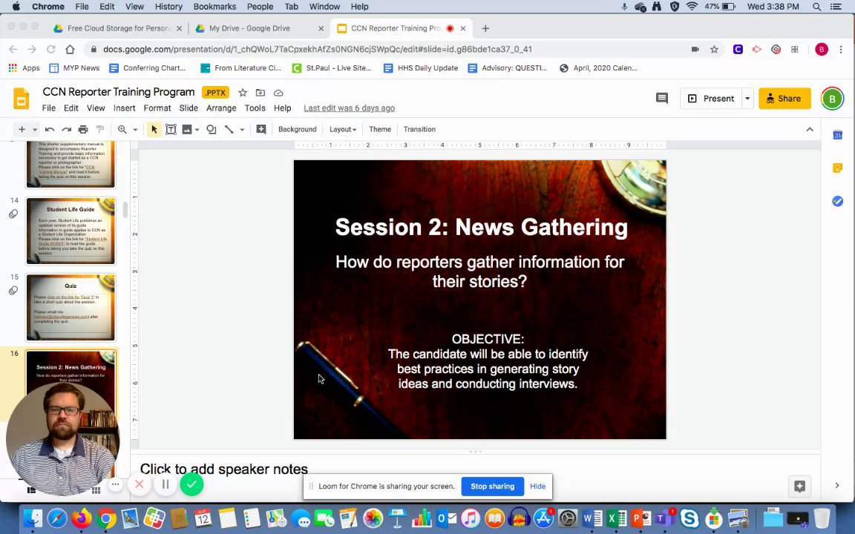Click the Add comment toolbar icon
855x534 pixels.
(x=261, y=129)
